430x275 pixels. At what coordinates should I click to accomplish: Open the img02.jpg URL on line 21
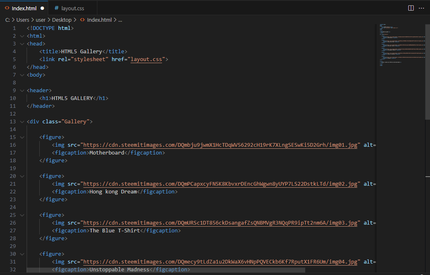click(x=220, y=184)
